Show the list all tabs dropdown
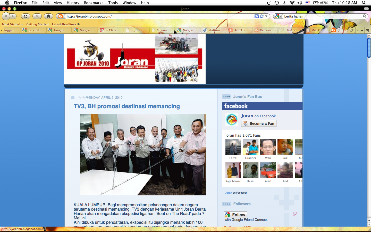Image resolution: width=371 pixels, height=232 pixels. pyautogui.click(x=368, y=30)
